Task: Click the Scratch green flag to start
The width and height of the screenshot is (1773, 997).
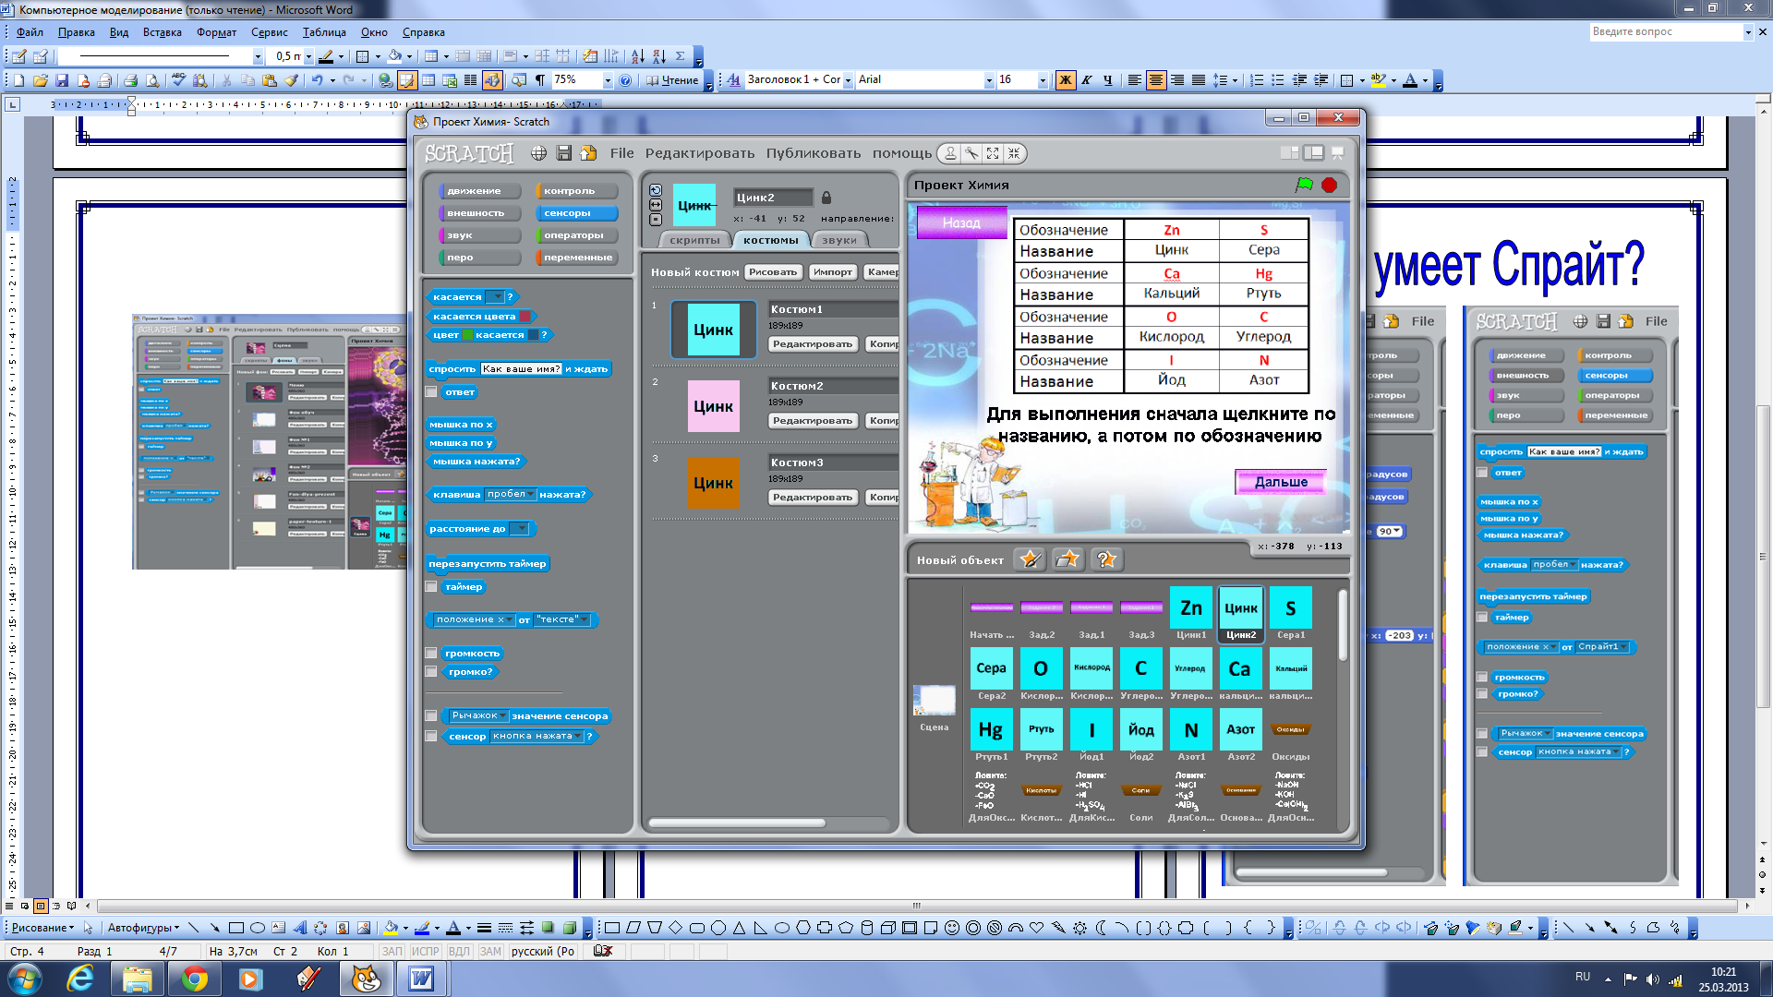Action: [x=1304, y=185]
